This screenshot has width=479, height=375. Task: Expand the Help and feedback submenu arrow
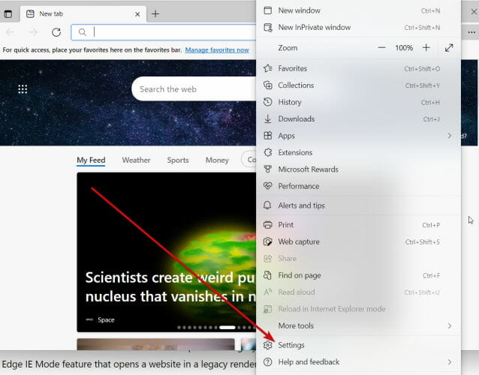pos(450,362)
